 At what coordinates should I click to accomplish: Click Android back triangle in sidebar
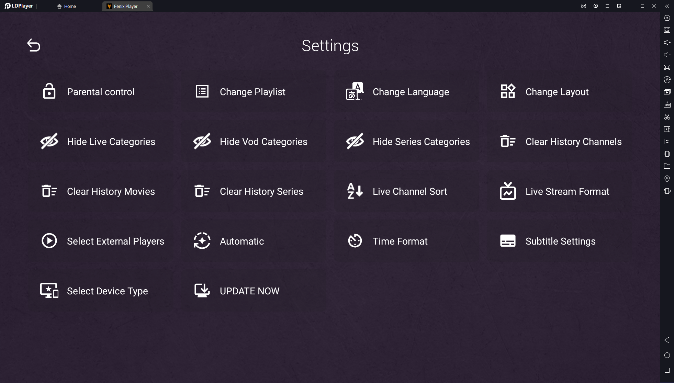pos(667,340)
